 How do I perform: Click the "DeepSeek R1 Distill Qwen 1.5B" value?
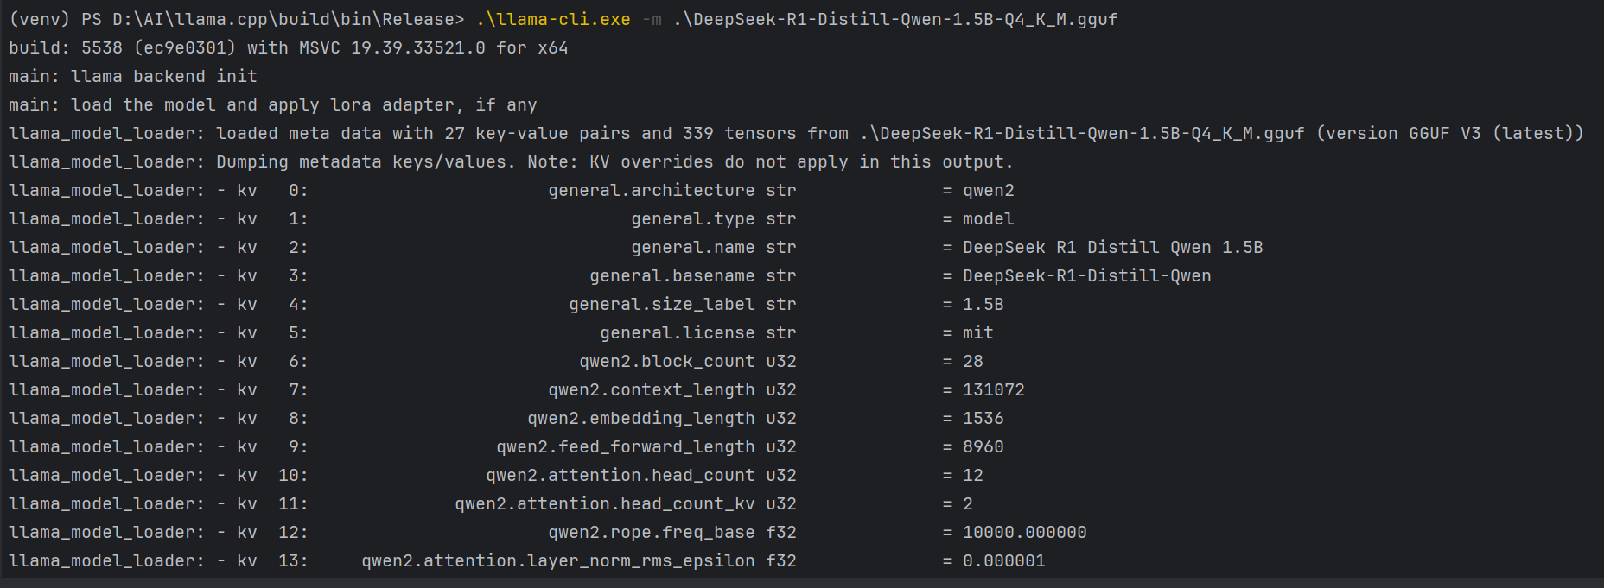point(1113,247)
